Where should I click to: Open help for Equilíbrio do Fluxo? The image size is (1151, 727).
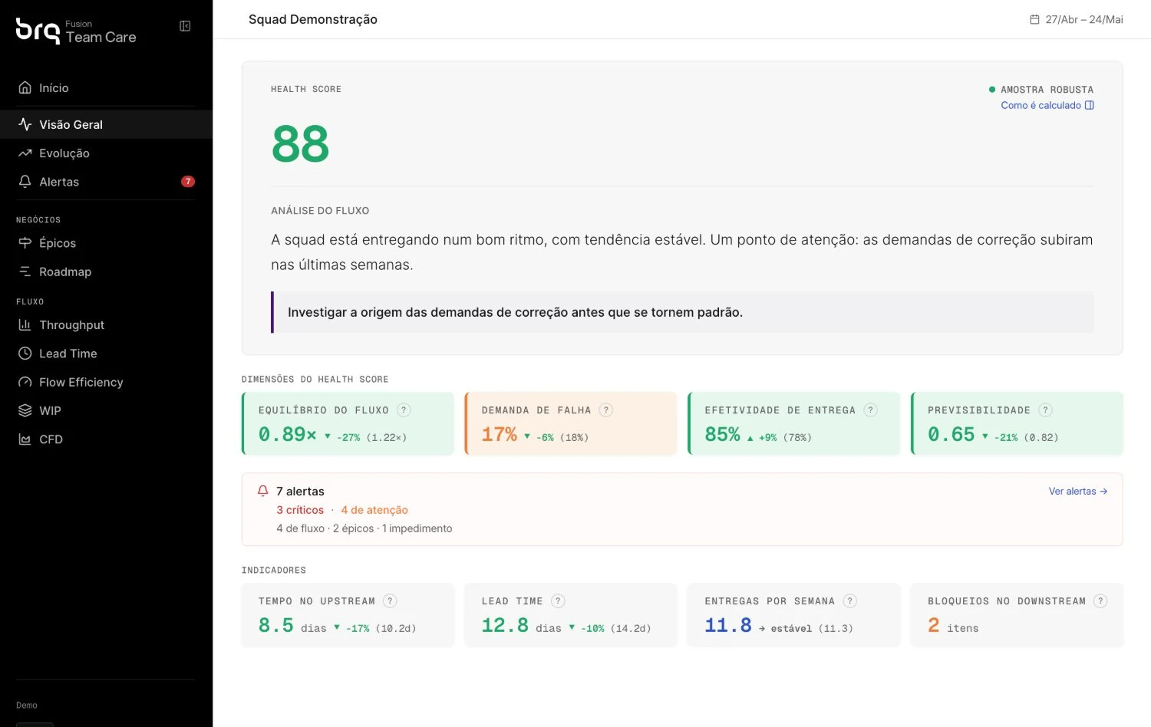click(x=404, y=410)
